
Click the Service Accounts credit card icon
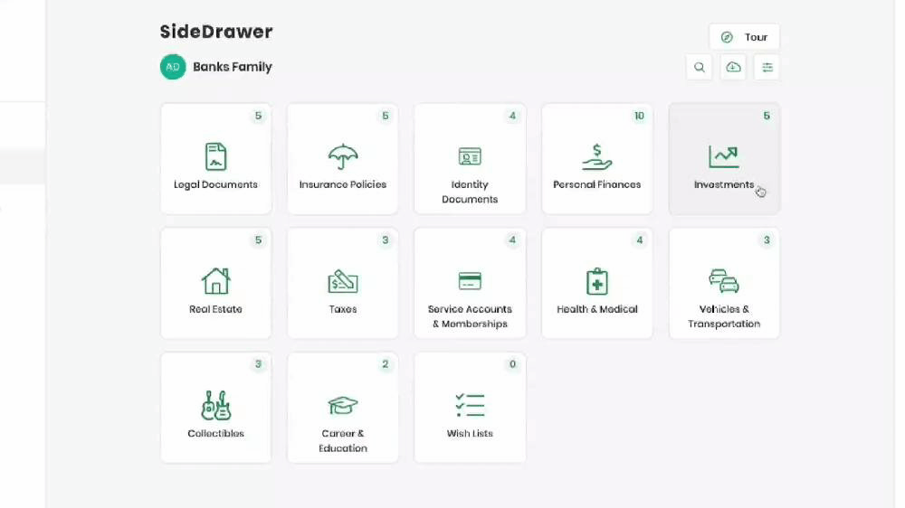[470, 281]
